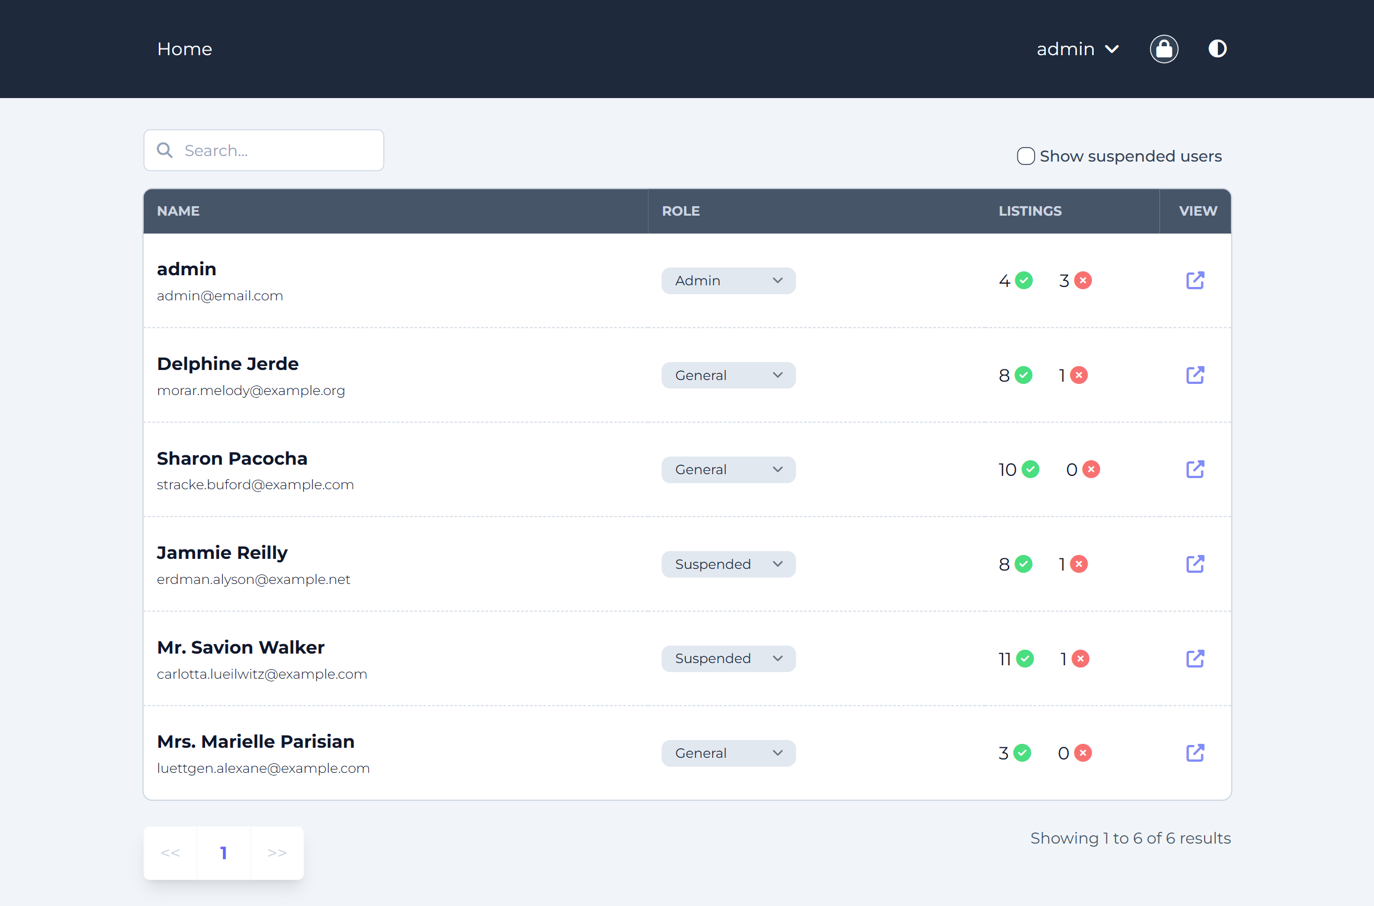Click the green approved icon for admin
The height and width of the screenshot is (906, 1374).
(x=1024, y=281)
